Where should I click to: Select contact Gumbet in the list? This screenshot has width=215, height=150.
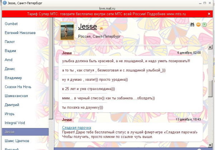click(x=11, y=24)
